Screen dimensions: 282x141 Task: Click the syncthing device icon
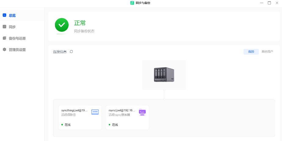pos(95,112)
